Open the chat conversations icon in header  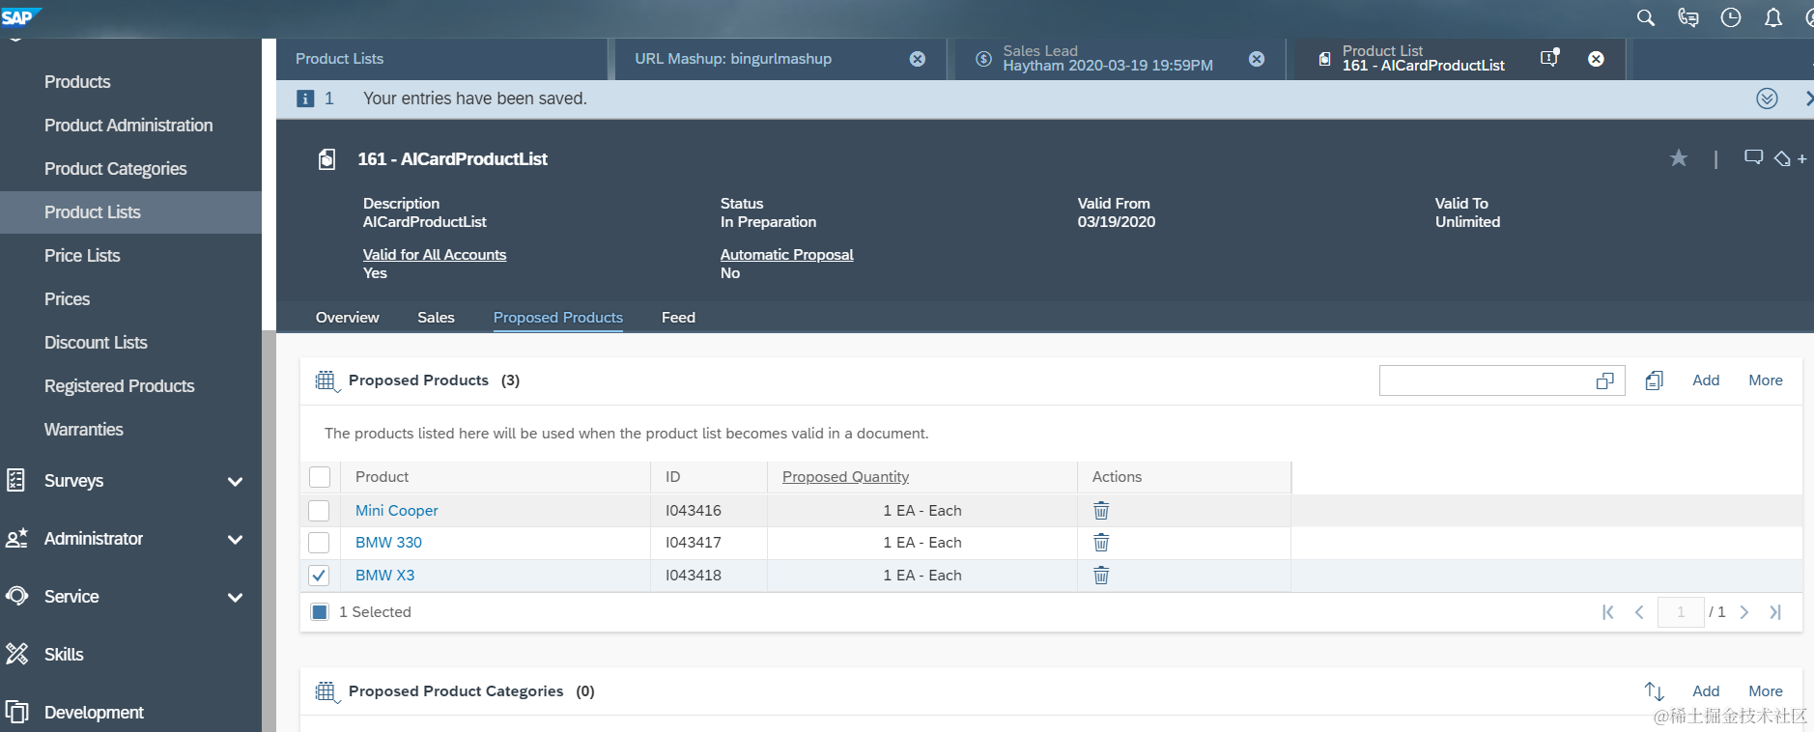tap(1688, 17)
